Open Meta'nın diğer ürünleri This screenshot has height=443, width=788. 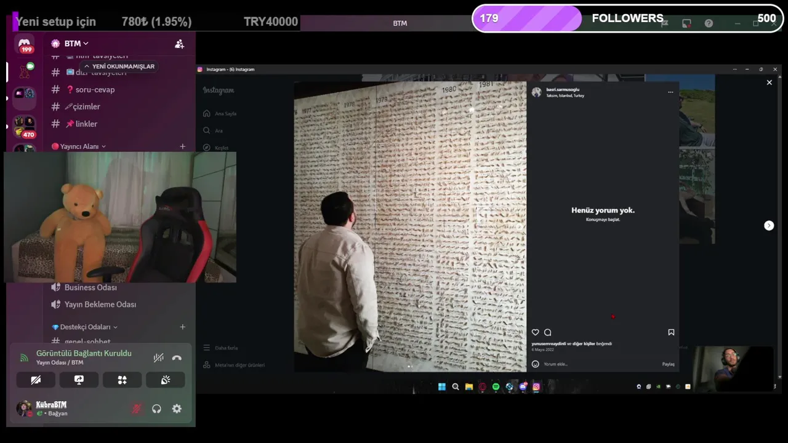coord(234,365)
